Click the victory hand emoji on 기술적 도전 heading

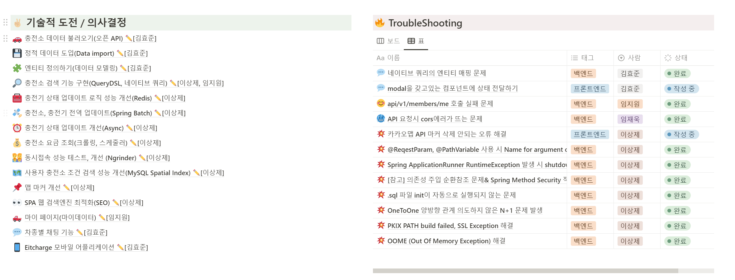tap(17, 22)
